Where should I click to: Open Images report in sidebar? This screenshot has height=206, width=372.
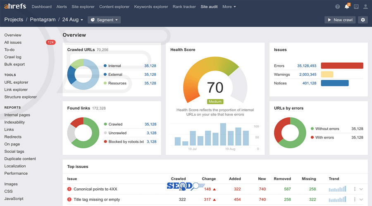11,184
